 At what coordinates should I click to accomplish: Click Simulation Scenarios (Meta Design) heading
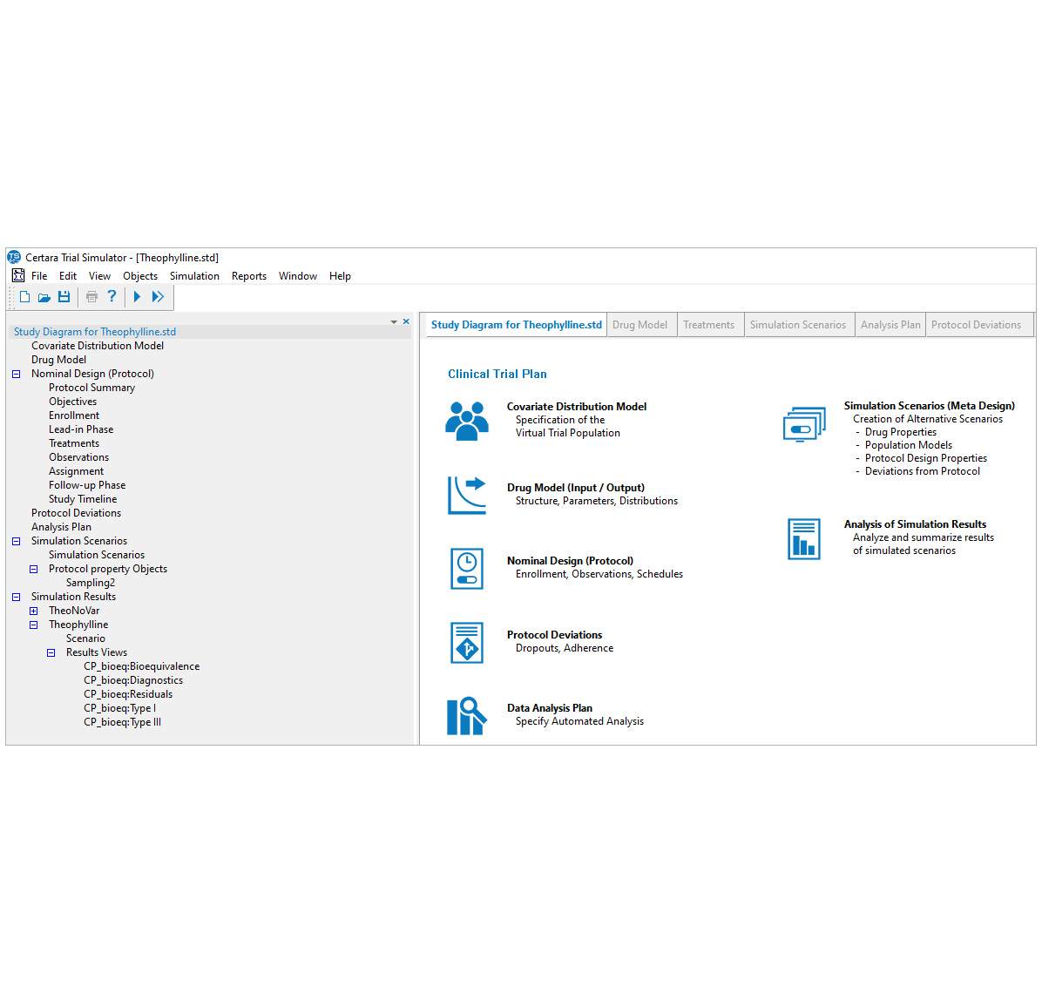929,406
